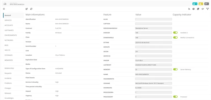This screenshot has width=211, height=100.
Task: Open the code brackets icon
Action: click(203, 9)
